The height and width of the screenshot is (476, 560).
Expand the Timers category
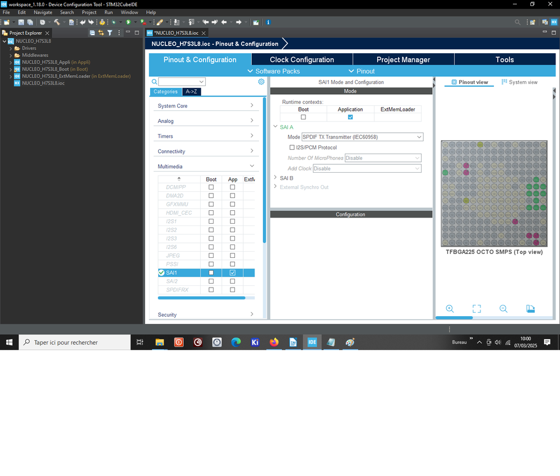click(206, 136)
